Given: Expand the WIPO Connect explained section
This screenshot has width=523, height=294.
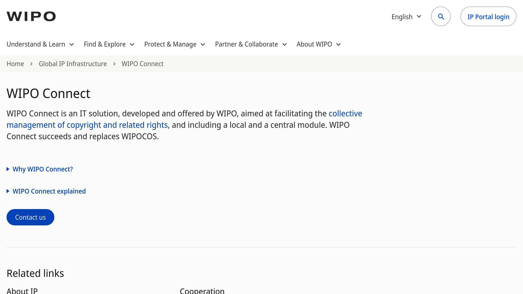Looking at the screenshot, I should pos(46,191).
